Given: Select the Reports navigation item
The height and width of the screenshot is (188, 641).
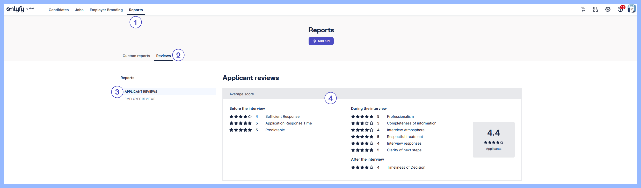Looking at the screenshot, I should coord(136,10).
